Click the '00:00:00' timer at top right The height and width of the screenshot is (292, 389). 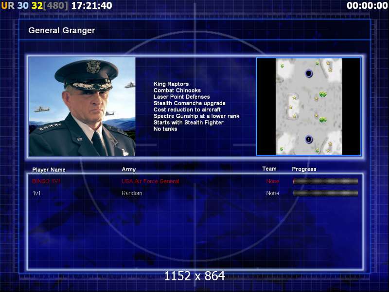pyautogui.click(x=367, y=5)
